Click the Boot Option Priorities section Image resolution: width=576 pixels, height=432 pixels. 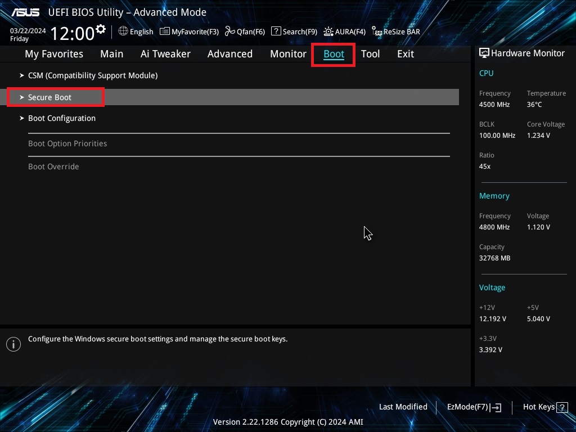point(67,143)
